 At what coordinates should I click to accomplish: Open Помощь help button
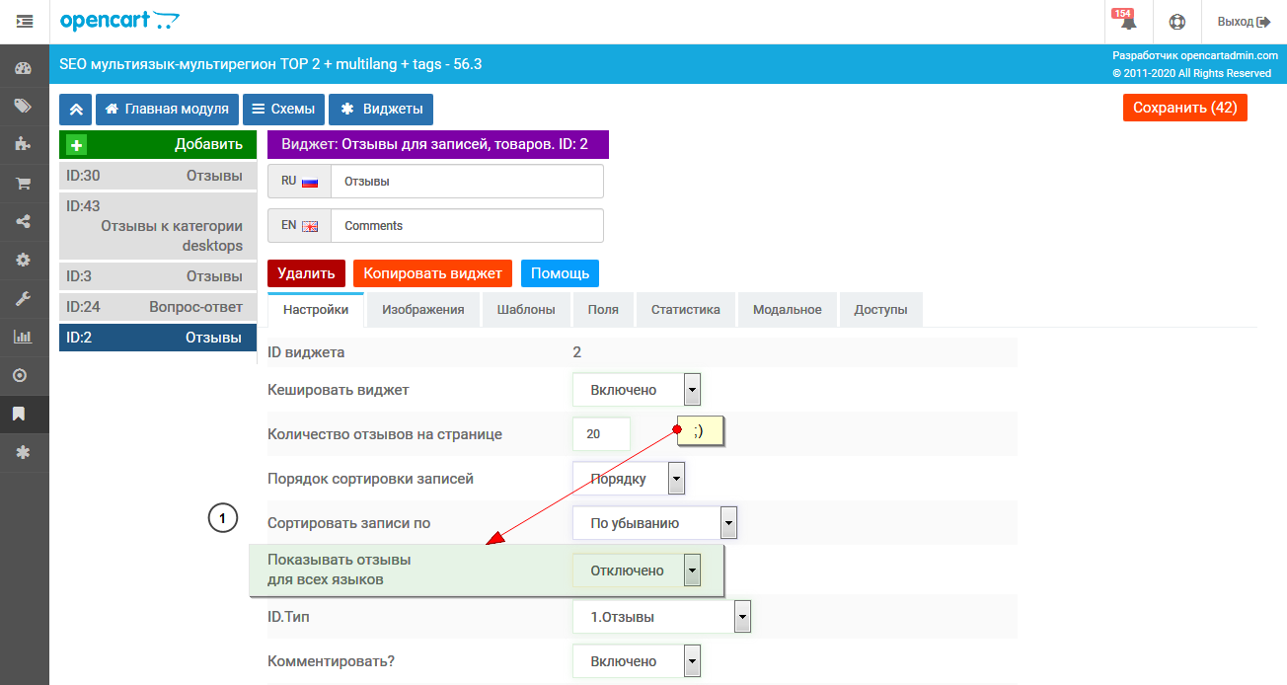pos(560,273)
